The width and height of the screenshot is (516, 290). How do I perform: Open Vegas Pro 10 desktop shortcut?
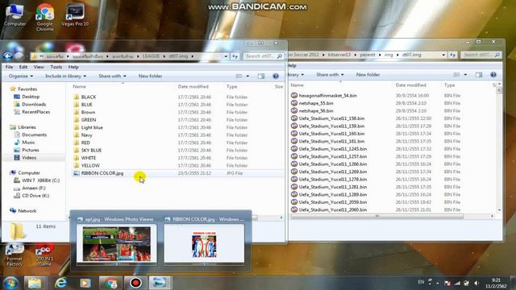click(x=75, y=14)
